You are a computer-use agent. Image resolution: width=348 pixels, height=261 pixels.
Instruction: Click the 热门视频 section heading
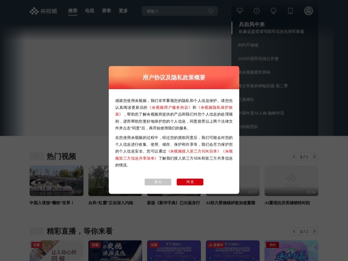pyautogui.click(x=61, y=157)
